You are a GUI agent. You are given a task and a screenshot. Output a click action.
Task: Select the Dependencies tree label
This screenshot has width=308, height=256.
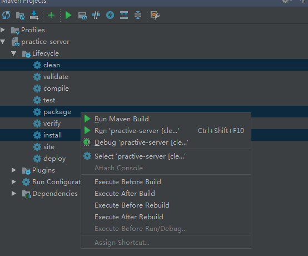tap(55, 194)
